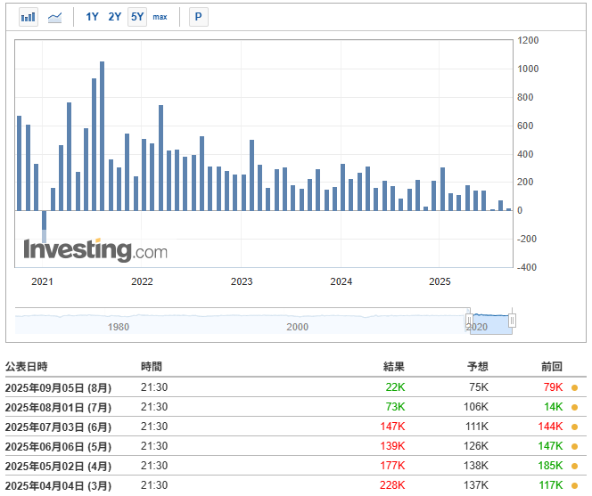Grab the left range slider handle
Image resolution: width=592 pixels, height=496 pixels.
coord(469,321)
